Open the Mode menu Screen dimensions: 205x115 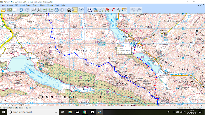[x=42, y=5]
